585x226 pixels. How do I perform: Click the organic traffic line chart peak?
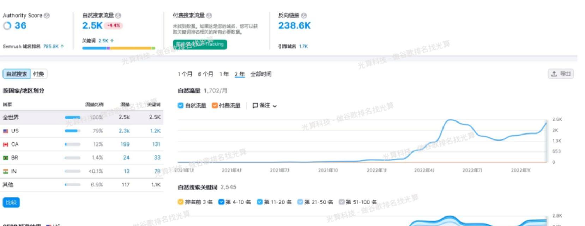tap(450, 120)
